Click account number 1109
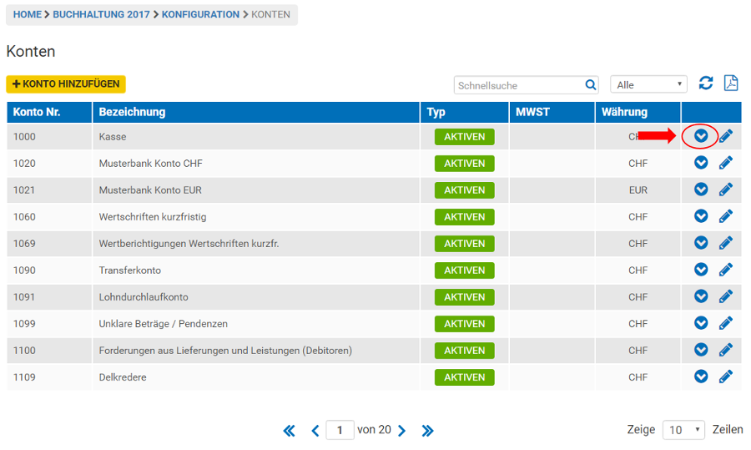 (x=24, y=377)
